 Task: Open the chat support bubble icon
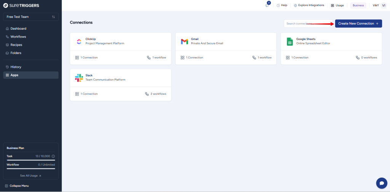click(x=381, y=183)
